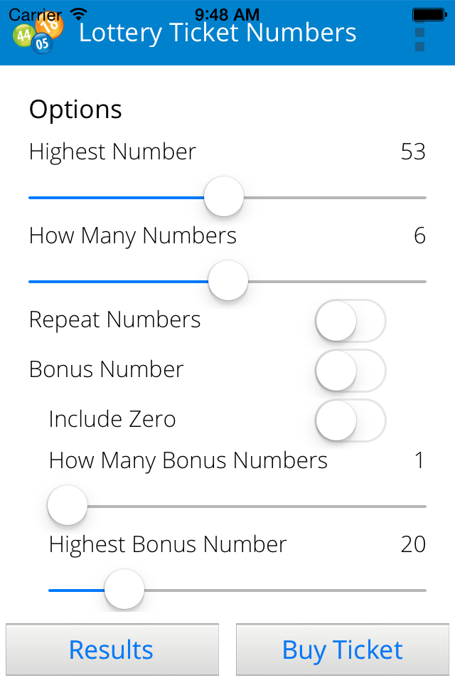Tap the Wi-Fi status icon
The height and width of the screenshot is (683, 455).
[79, 14]
